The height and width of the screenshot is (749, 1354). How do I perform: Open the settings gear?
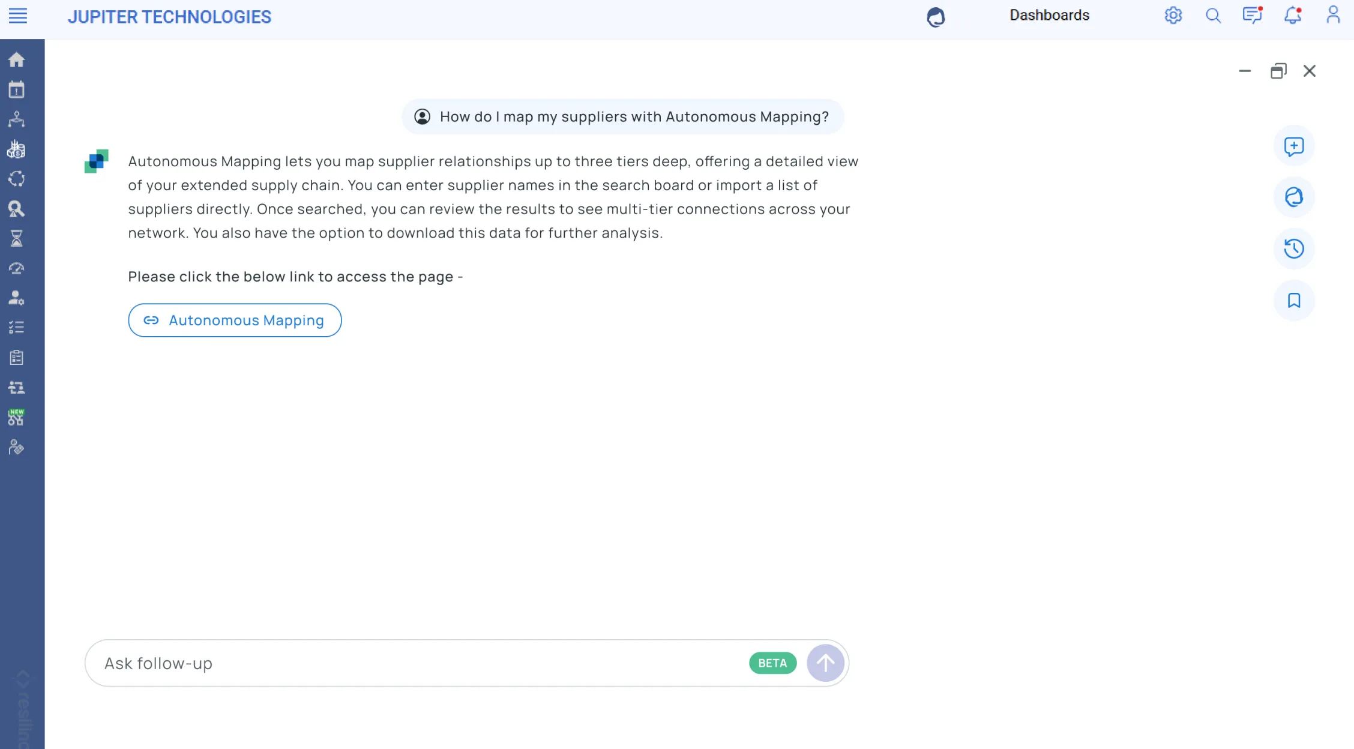1173,16
